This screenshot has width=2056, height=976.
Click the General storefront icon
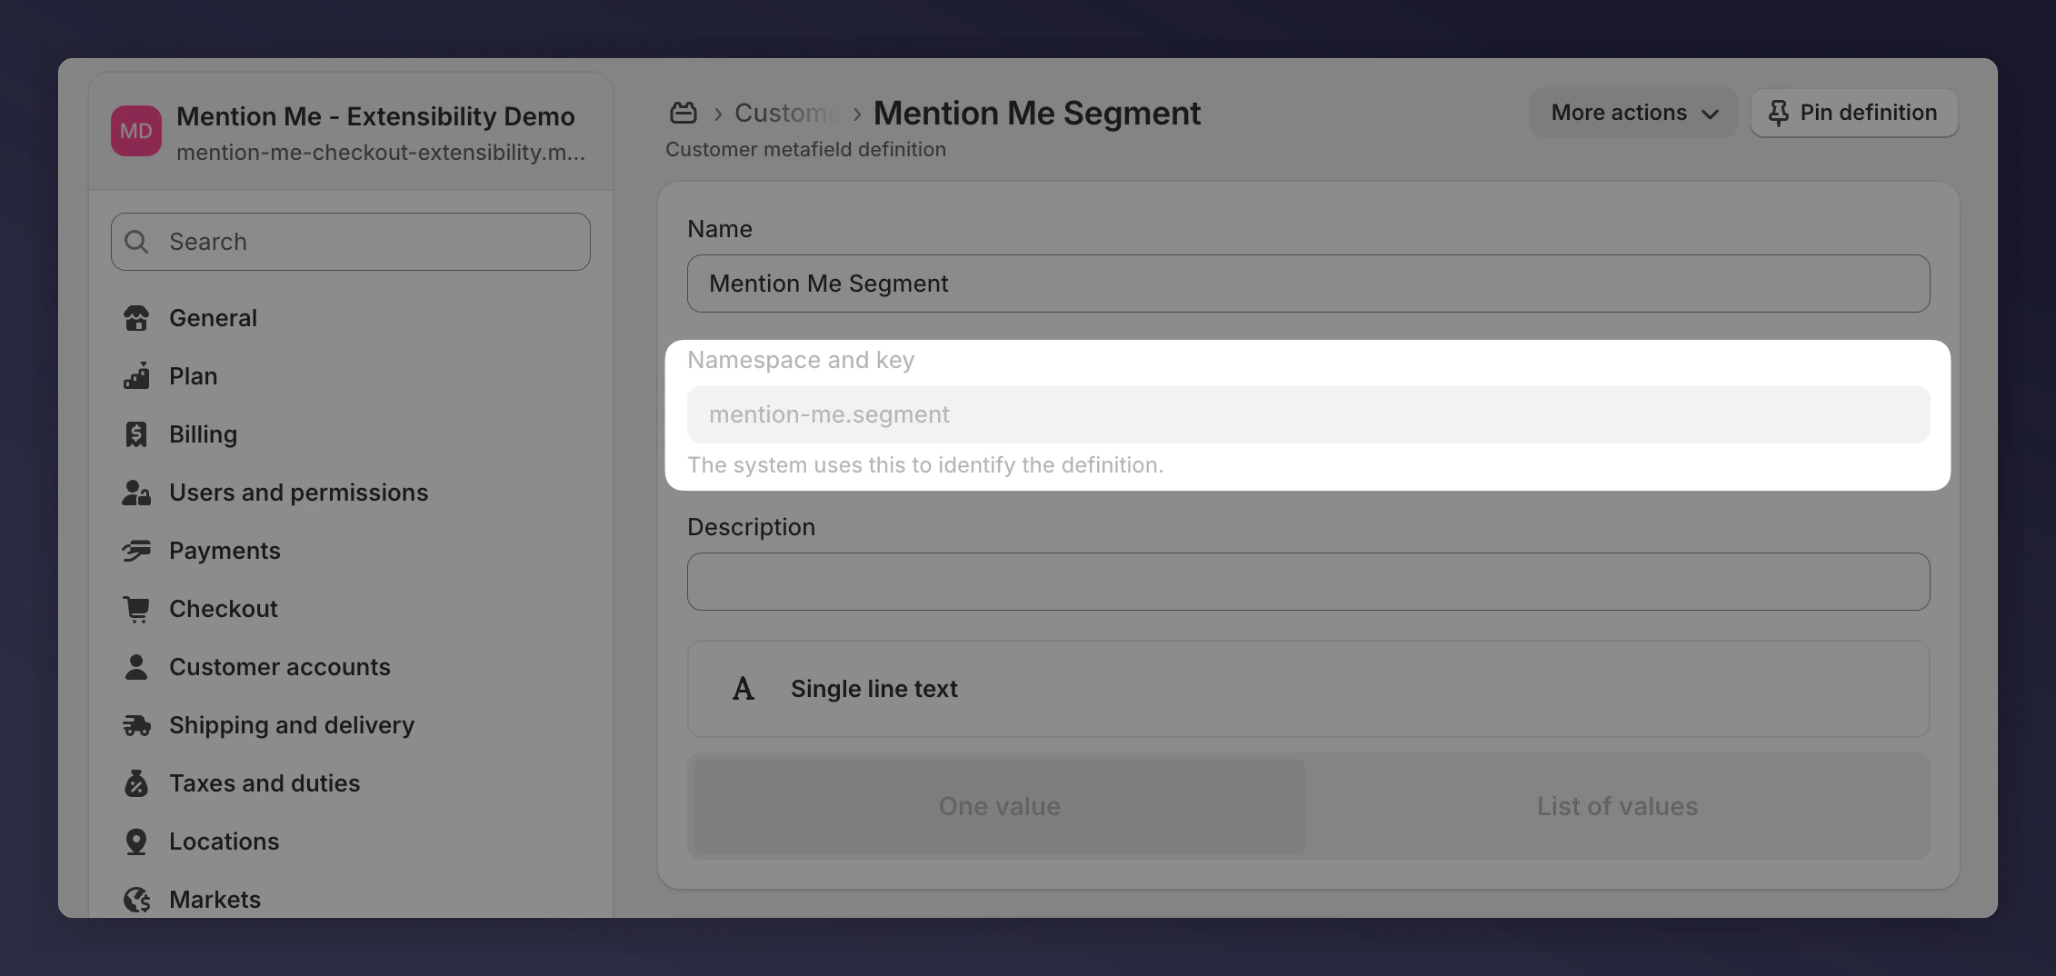(x=136, y=318)
